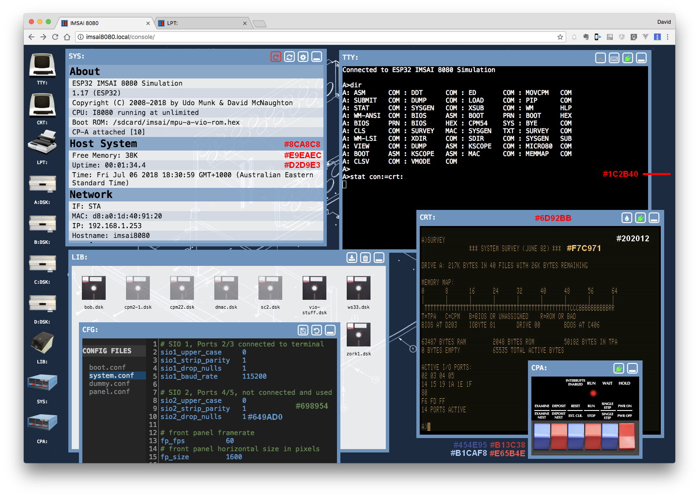
Task: Click the droplet color icon in CRT panel
Action: (627, 218)
